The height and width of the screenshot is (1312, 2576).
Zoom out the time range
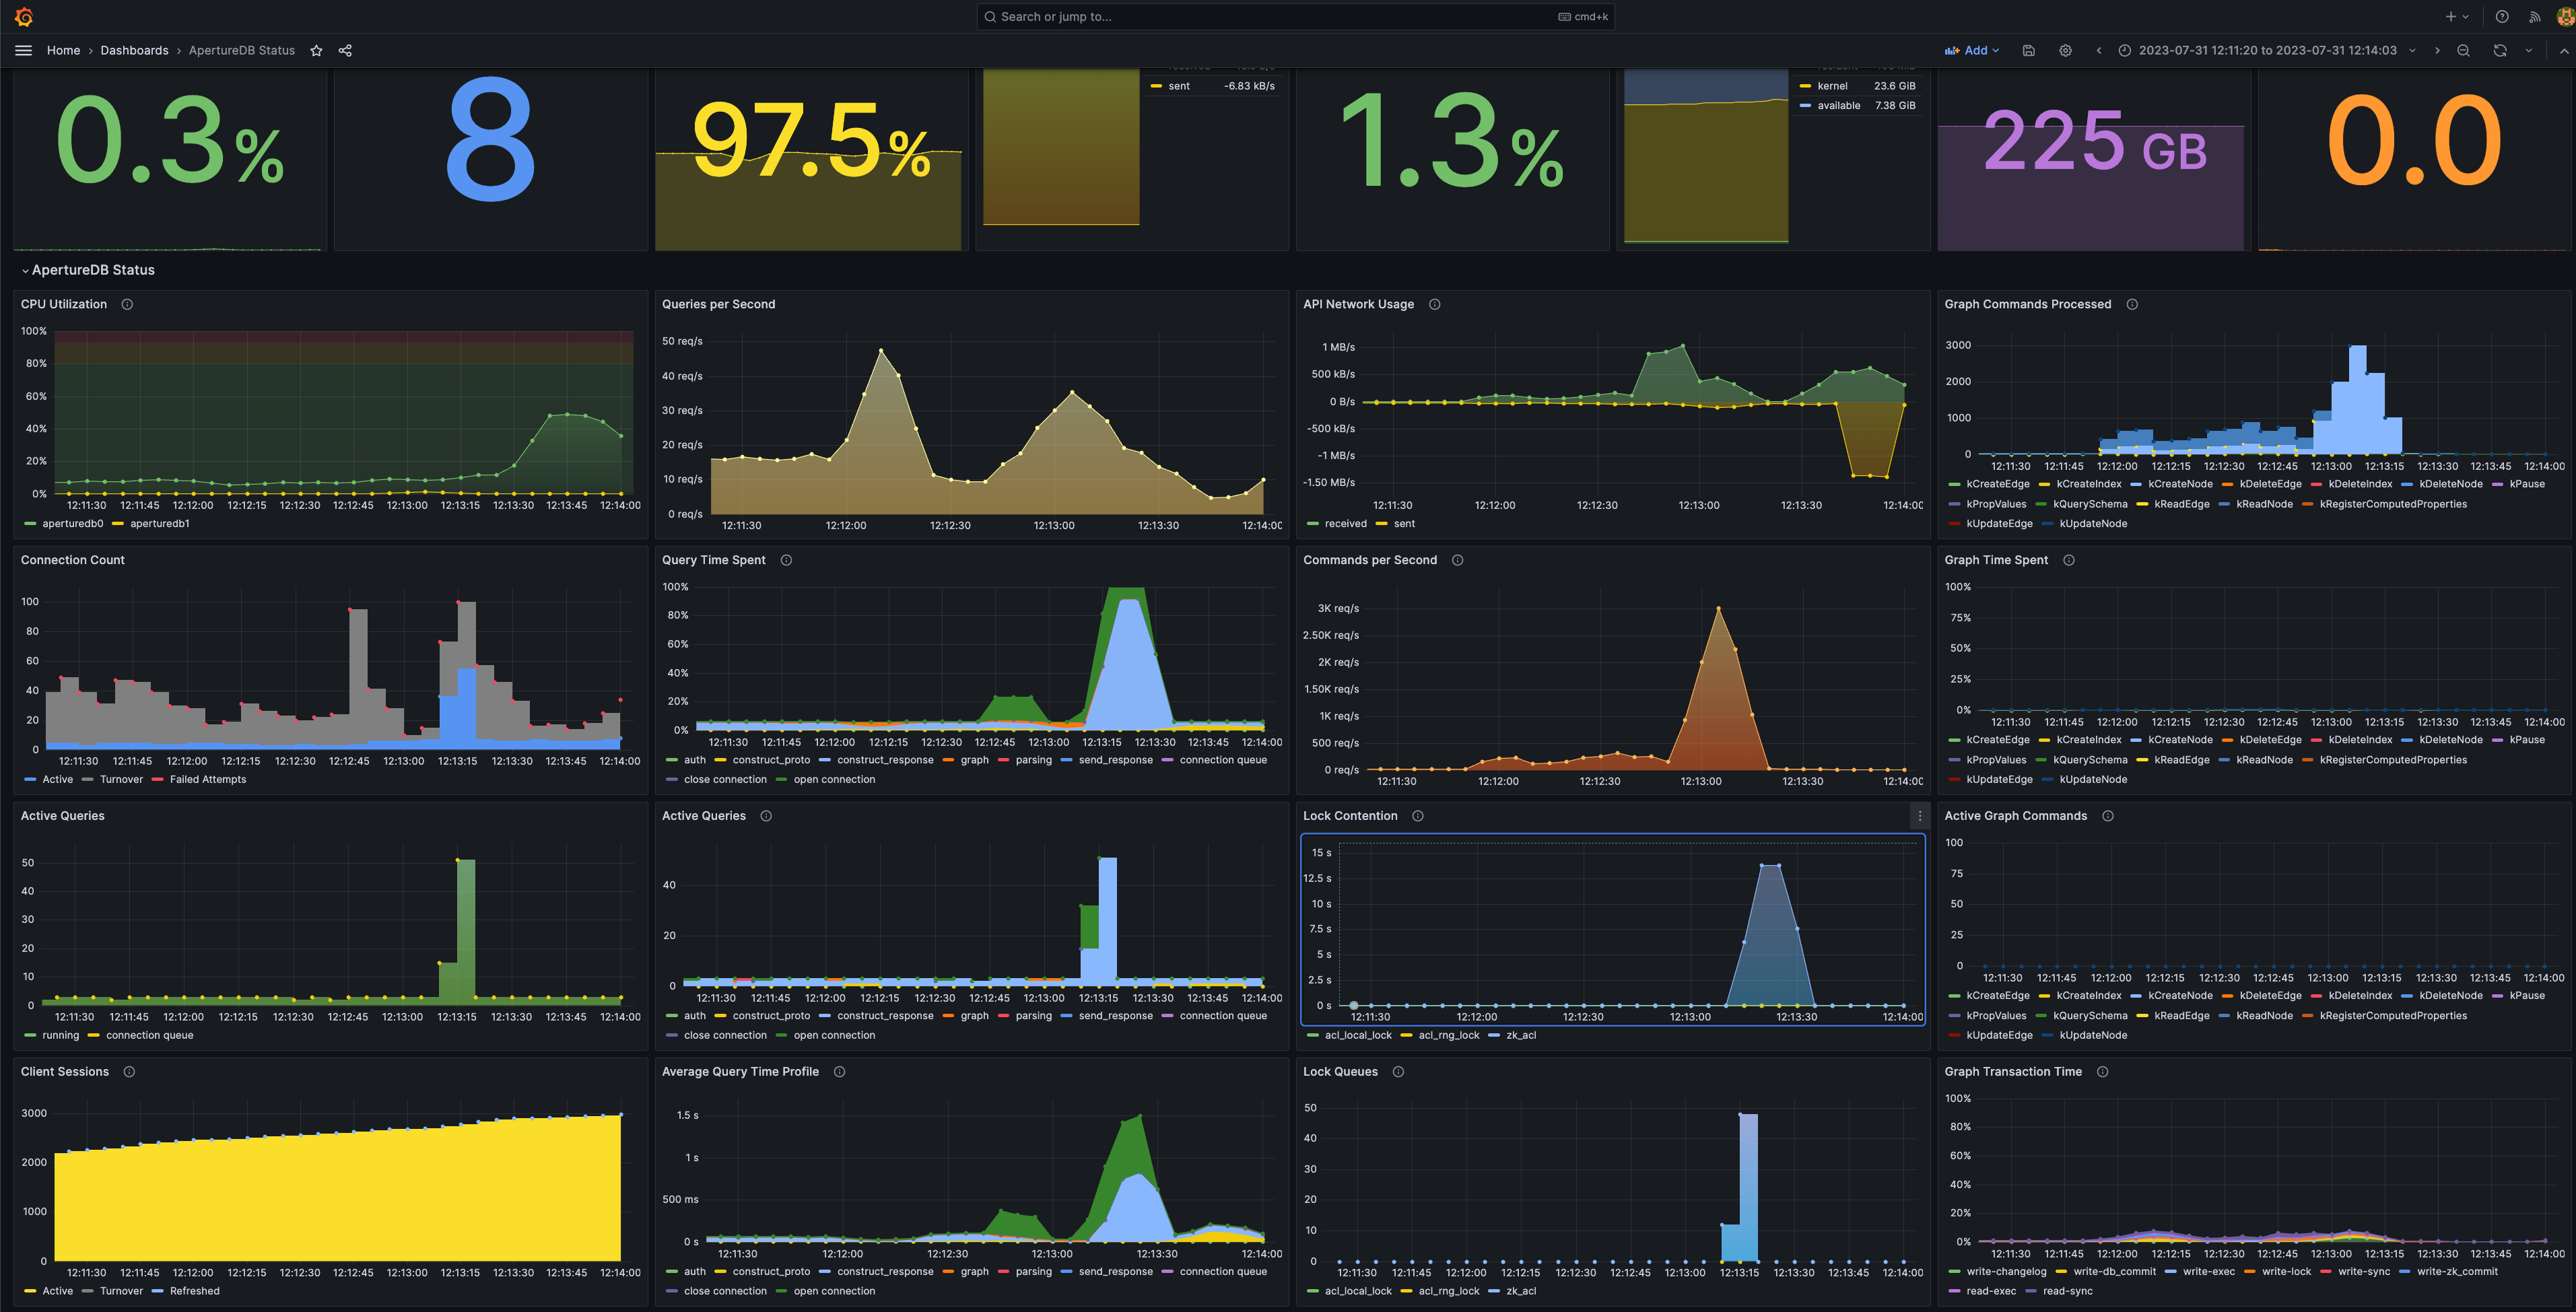2463,51
